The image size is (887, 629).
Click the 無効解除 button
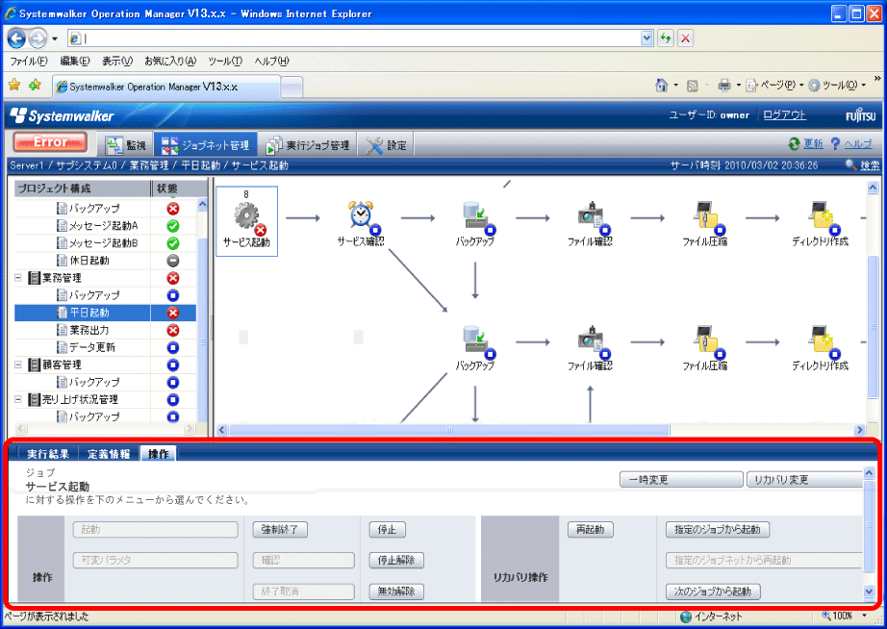tap(396, 591)
